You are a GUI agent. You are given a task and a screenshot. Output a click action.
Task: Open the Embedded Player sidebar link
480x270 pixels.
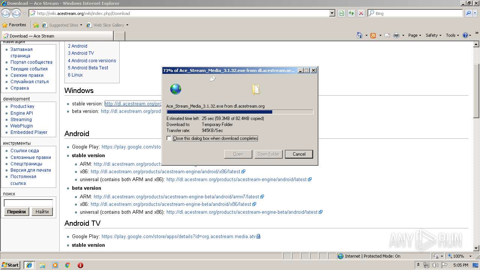click(29, 132)
